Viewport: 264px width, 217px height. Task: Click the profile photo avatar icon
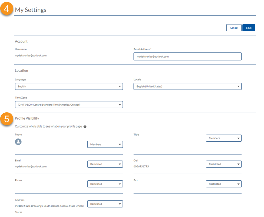tap(18, 142)
